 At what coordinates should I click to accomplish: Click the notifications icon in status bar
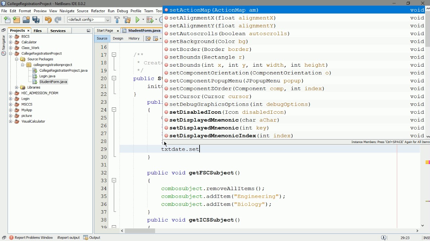384,238
